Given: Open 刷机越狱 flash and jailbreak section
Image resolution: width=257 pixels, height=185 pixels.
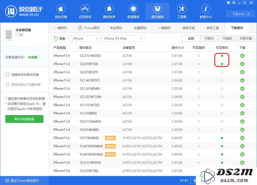Looking at the screenshot, I should click(x=158, y=12).
